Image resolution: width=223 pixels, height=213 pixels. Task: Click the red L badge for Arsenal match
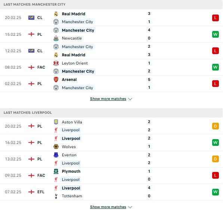[x=215, y=84]
